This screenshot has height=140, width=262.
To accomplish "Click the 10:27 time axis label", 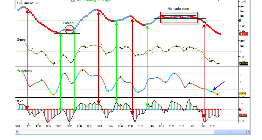I will click(x=28, y=126).
